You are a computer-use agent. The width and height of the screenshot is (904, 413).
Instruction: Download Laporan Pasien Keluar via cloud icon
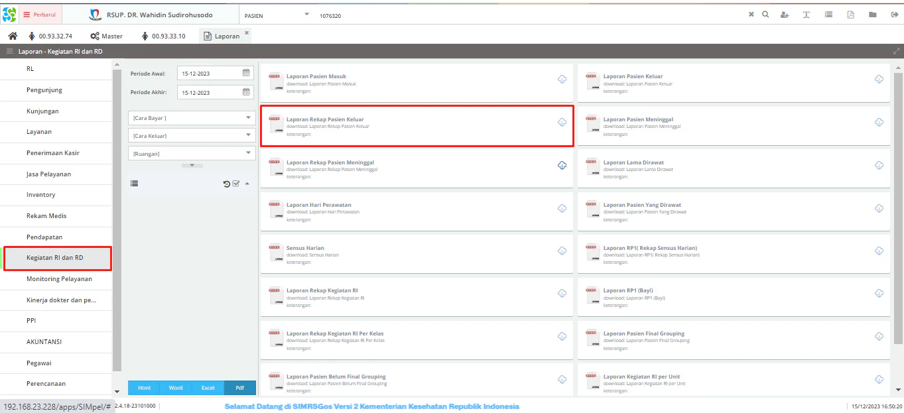pos(879,80)
